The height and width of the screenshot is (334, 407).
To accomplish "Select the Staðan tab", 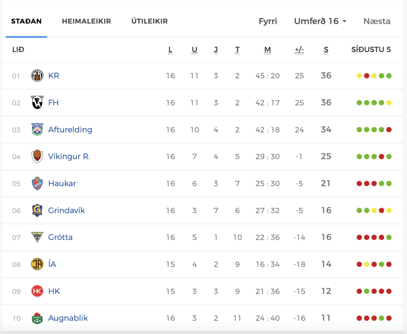I will (x=26, y=21).
